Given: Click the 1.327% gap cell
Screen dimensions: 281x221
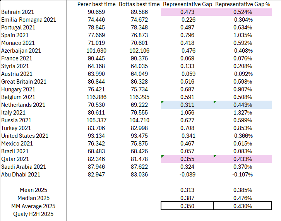Looking at the screenshot, I should click(x=243, y=113).
